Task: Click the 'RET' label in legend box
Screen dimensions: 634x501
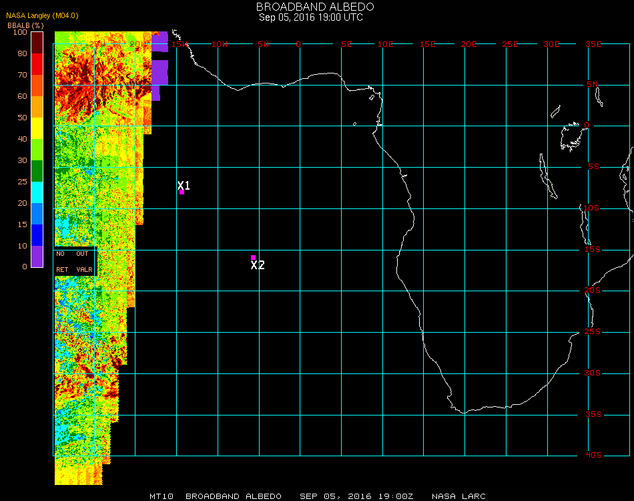Action: click(62, 269)
